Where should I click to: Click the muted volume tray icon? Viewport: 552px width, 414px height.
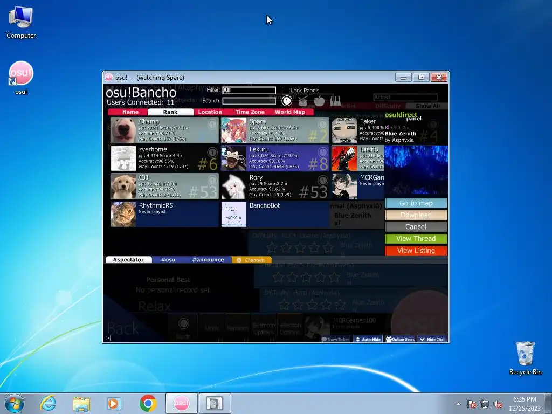498,404
